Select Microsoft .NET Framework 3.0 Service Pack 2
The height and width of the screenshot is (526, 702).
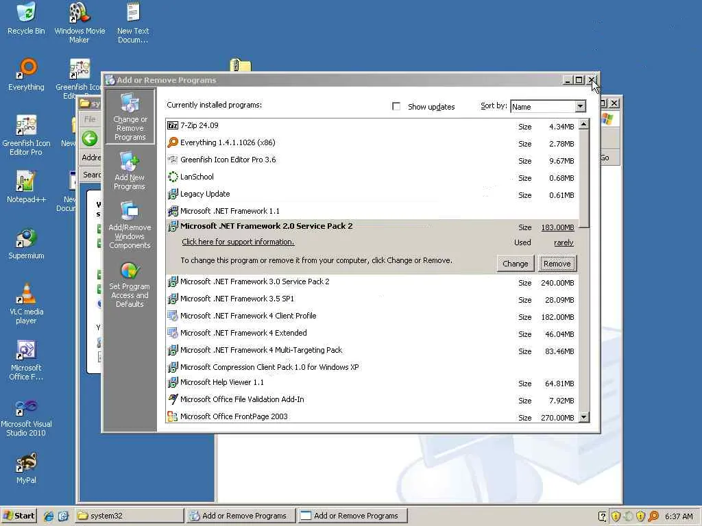point(372,281)
